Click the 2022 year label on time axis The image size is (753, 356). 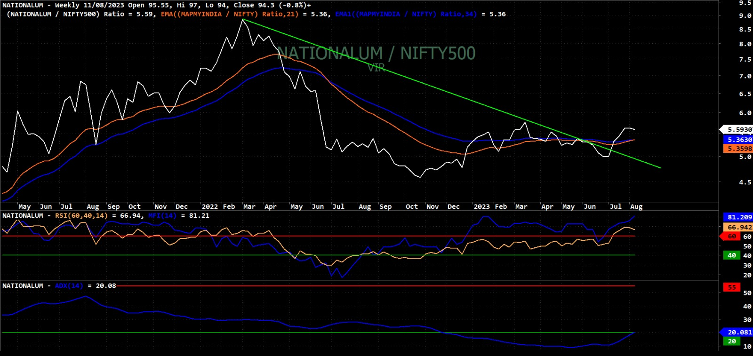tap(210, 206)
